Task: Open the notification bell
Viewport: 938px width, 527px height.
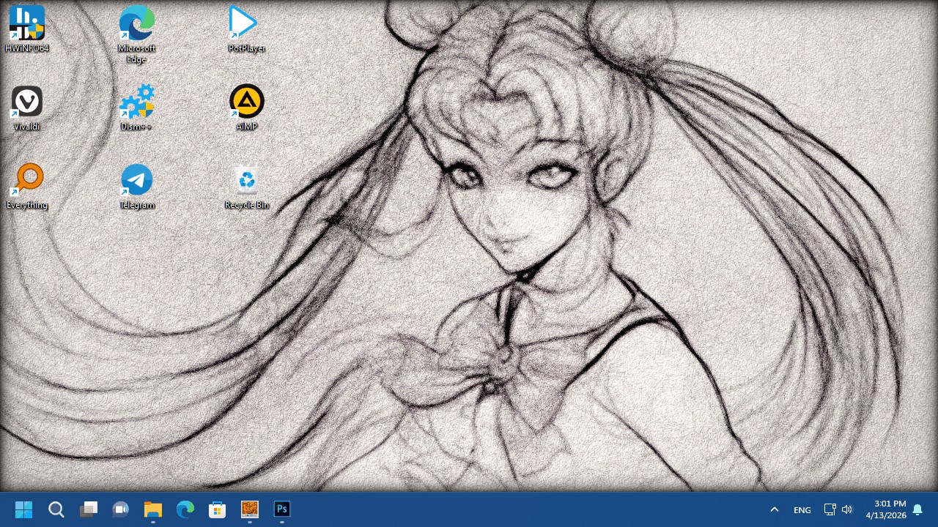Action: 917,509
